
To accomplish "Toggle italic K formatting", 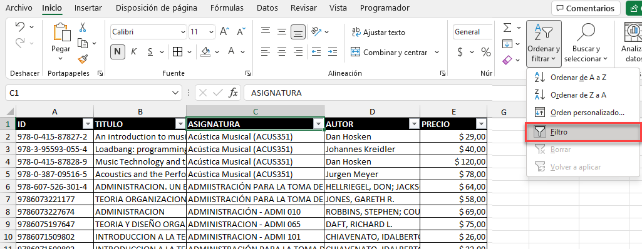I will tap(133, 51).
